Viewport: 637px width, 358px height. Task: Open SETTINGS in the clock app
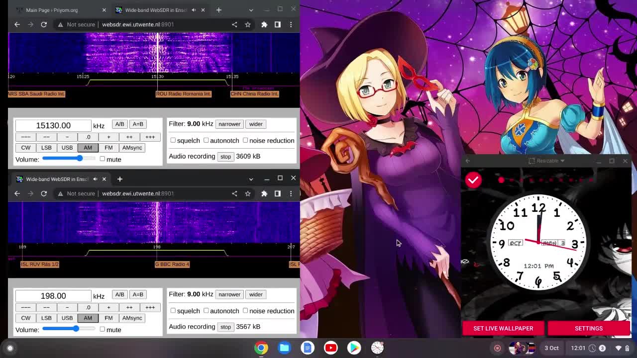[x=589, y=328]
